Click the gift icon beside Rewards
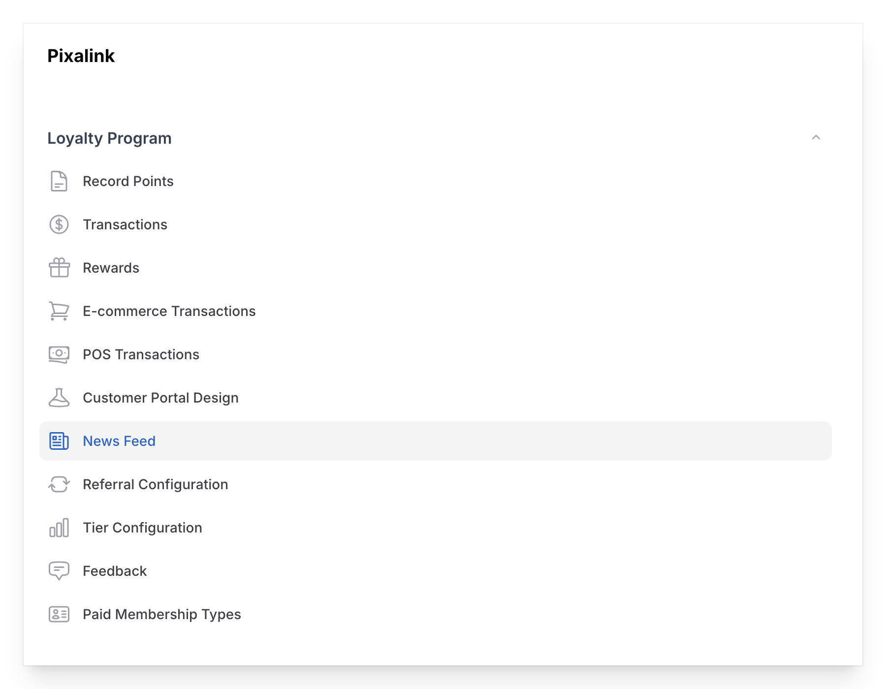Image resolution: width=886 pixels, height=689 pixels. pos(59,268)
